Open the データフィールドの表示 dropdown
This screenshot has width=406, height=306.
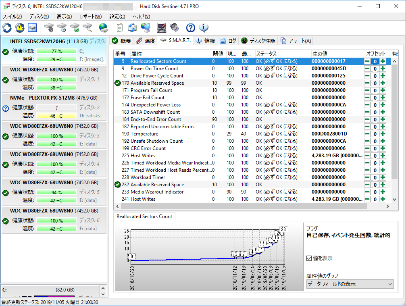pos(350,284)
